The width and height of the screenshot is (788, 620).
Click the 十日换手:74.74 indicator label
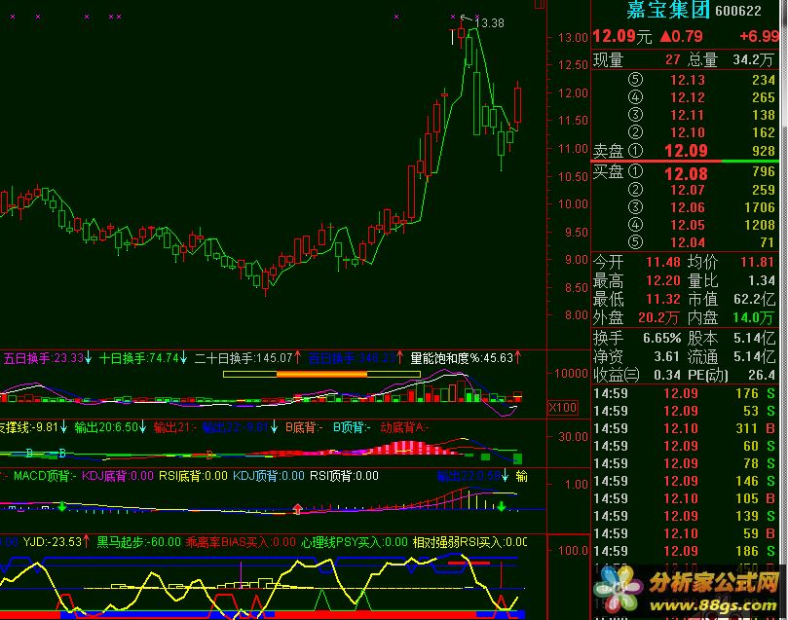pyautogui.click(x=143, y=358)
